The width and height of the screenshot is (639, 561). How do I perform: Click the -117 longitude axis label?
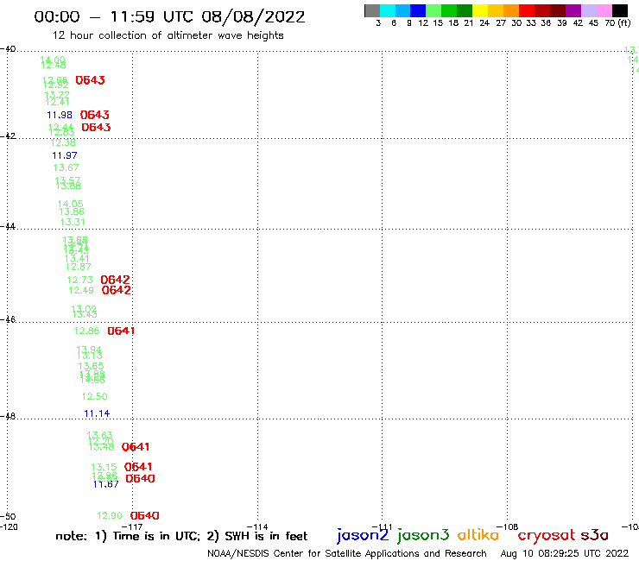click(131, 526)
